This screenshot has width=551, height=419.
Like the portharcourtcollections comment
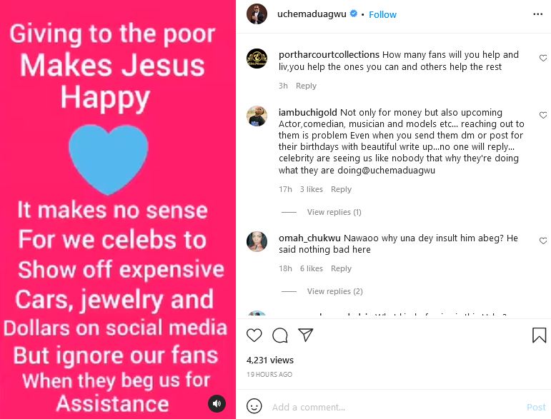click(543, 59)
